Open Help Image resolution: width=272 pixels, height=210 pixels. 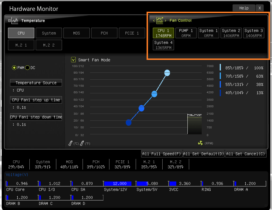244,8
